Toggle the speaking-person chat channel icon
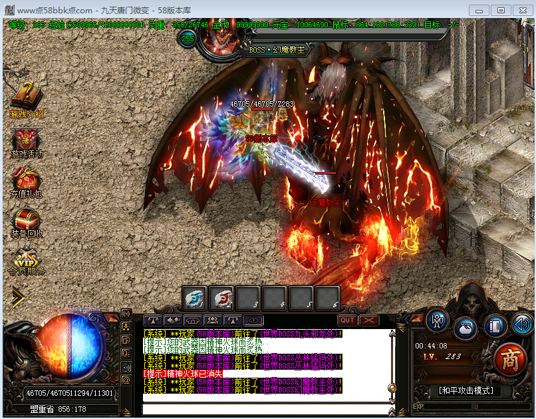536x419 pixels. (x=126, y=354)
